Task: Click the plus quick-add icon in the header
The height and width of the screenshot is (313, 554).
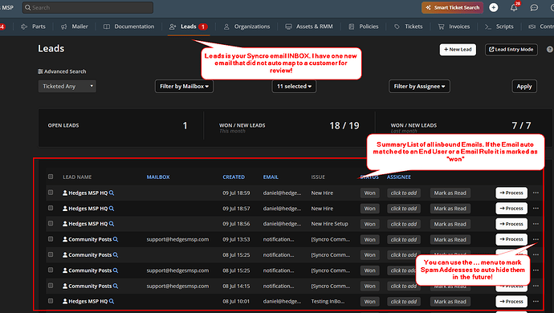Action: 494,7
